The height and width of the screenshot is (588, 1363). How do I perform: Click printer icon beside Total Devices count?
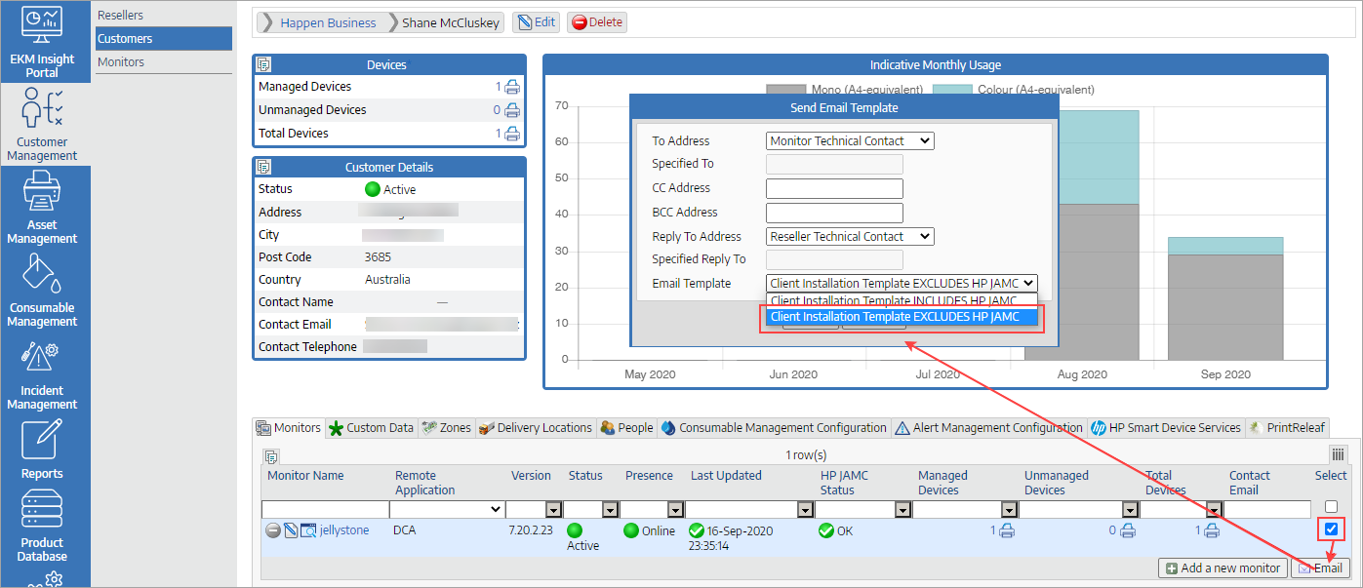tap(512, 134)
